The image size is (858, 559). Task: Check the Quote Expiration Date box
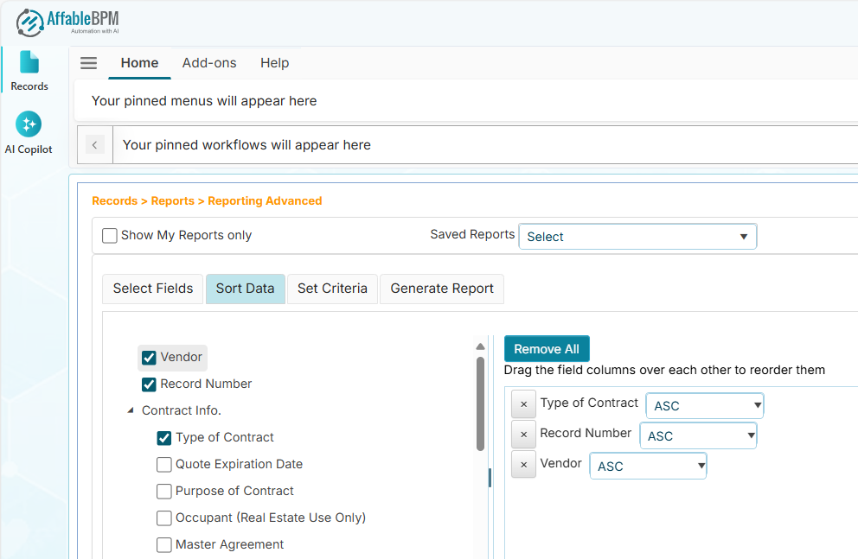pos(164,465)
